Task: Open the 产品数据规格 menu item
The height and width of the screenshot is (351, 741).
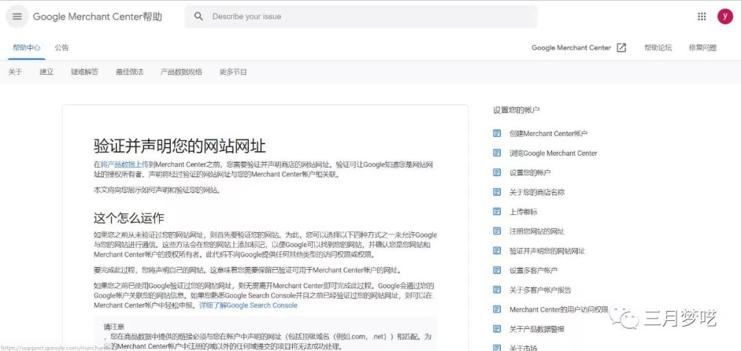Action: point(181,72)
